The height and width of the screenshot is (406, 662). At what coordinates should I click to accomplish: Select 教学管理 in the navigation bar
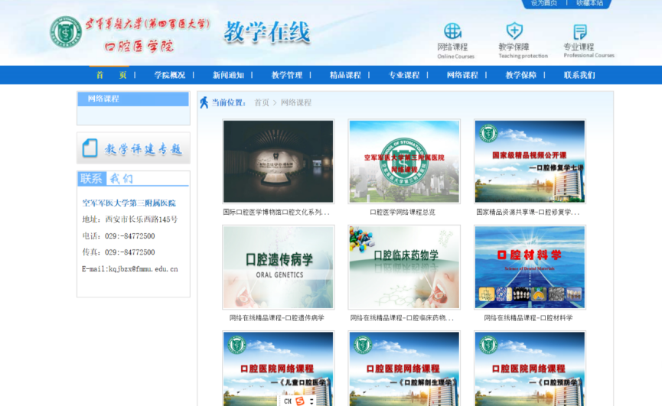(286, 75)
